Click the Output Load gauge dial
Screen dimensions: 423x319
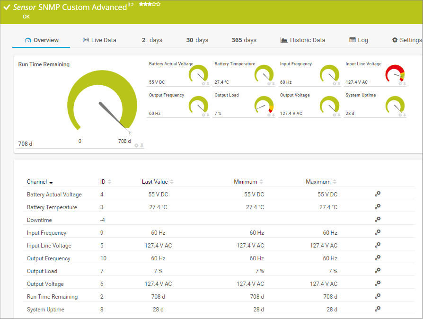264,105
